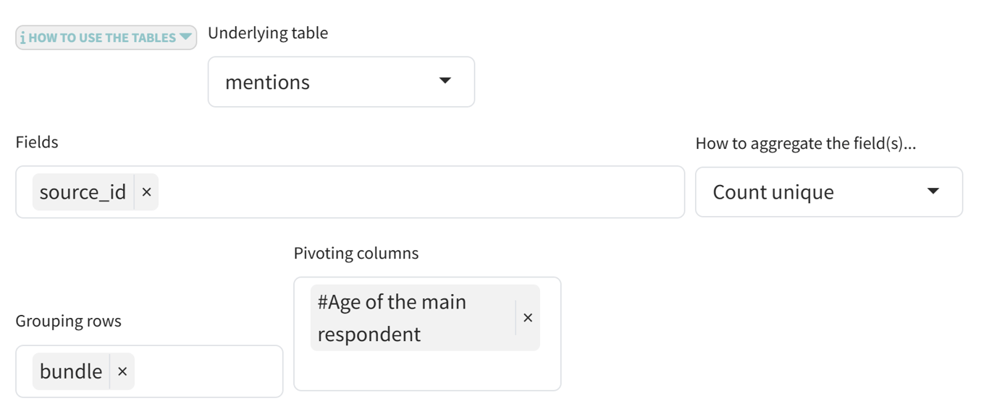Select the bundle tag in Grouping rows
This screenshot has height=401, width=989.
click(71, 371)
